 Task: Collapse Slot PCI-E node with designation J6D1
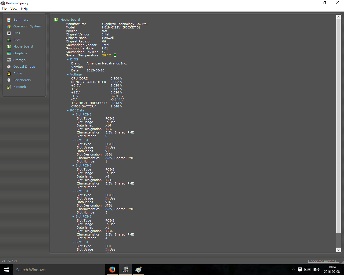[73, 166]
